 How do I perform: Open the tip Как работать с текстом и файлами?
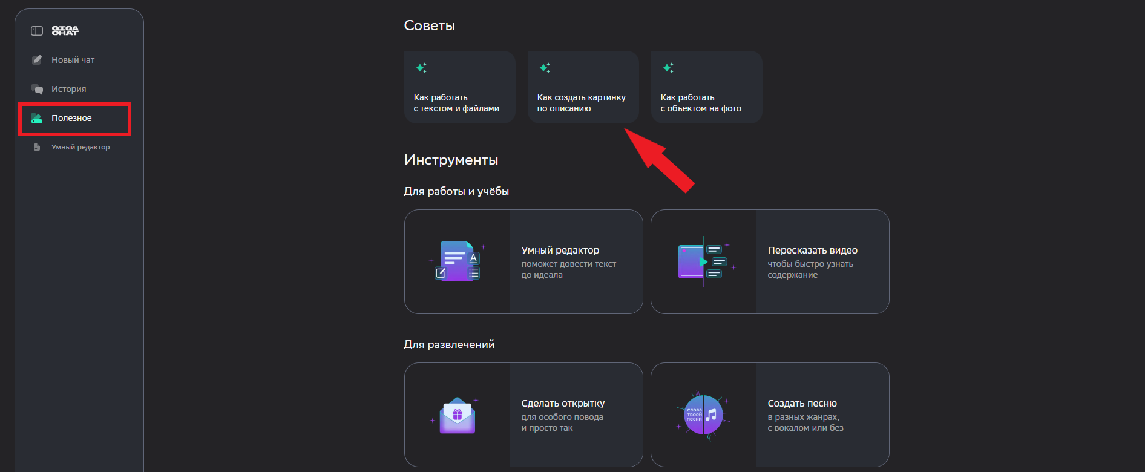460,87
